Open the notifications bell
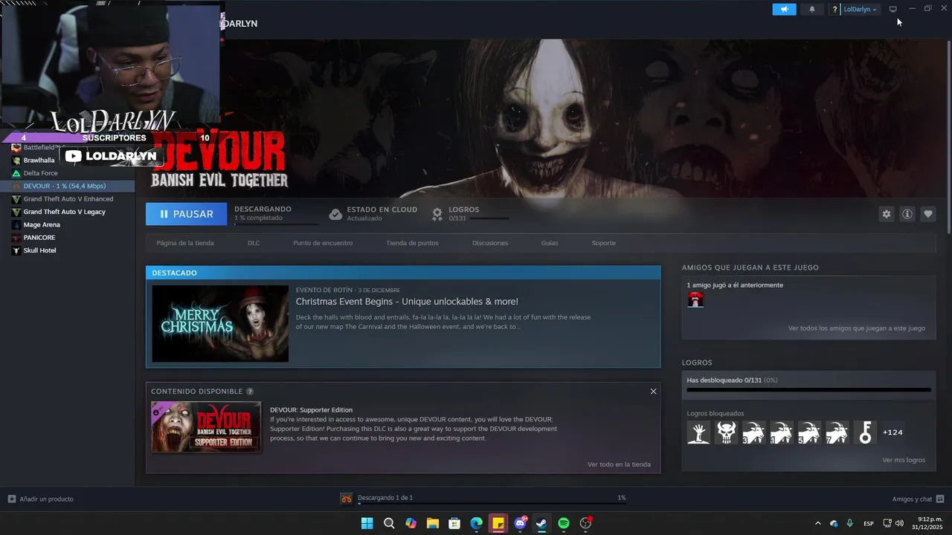Viewport: 952px width, 535px height. 811,9
